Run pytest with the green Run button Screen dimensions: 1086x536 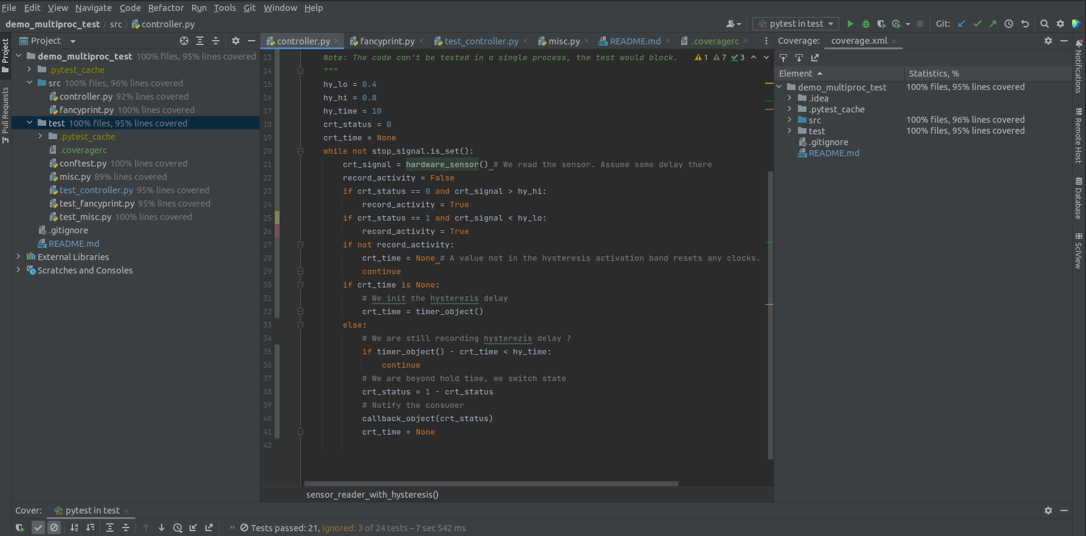coord(850,24)
